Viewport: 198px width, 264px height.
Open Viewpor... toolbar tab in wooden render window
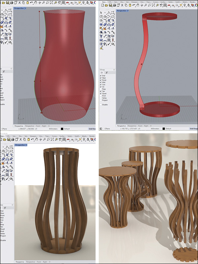[x=33, y=136]
